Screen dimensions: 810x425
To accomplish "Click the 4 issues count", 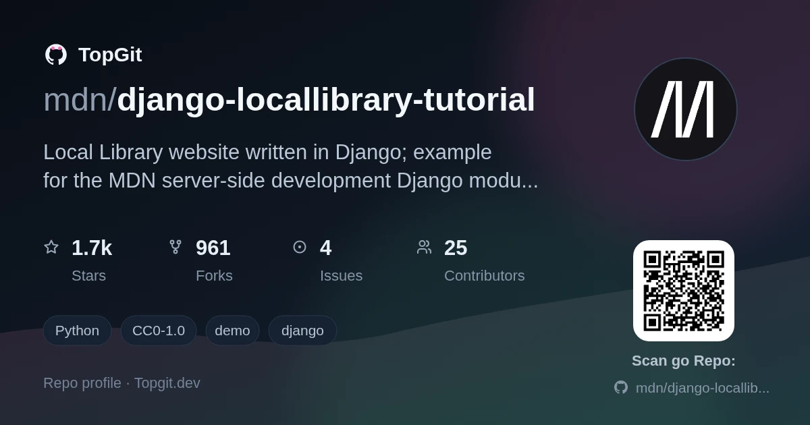I will tap(325, 248).
